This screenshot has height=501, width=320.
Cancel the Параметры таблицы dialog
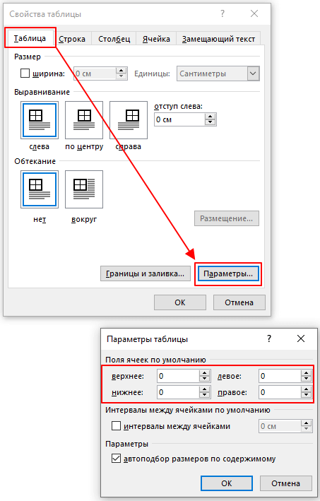click(x=286, y=483)
